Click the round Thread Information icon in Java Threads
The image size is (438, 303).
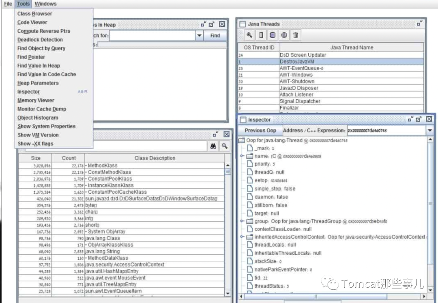[284, 35]
